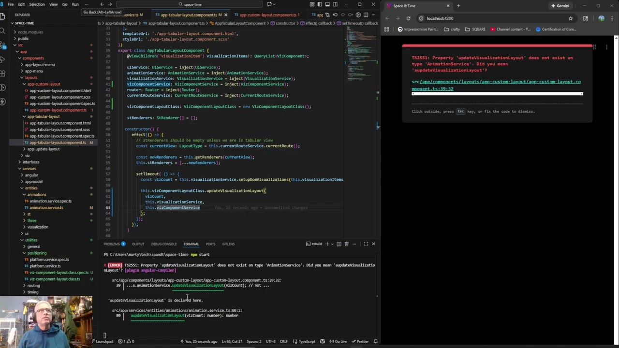Expand the node_modules folder
The width and height of the screenshot is (619, 348).
[30, 32]
